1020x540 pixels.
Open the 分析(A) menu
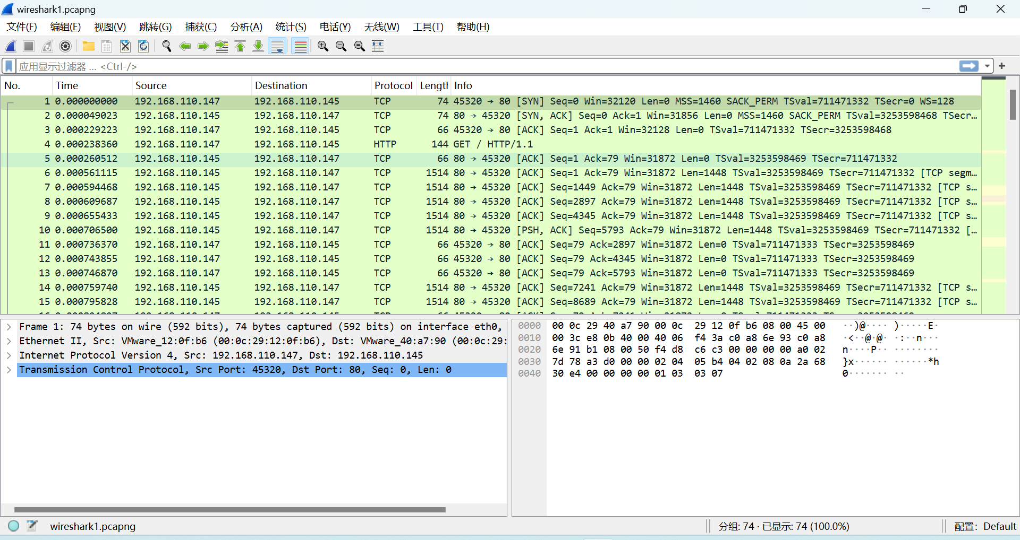click(246, 27)
